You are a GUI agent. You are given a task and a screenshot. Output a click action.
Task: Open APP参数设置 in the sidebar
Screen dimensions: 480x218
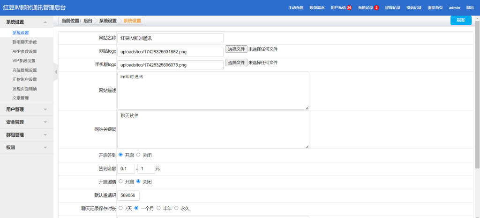[x=24, y=51]
